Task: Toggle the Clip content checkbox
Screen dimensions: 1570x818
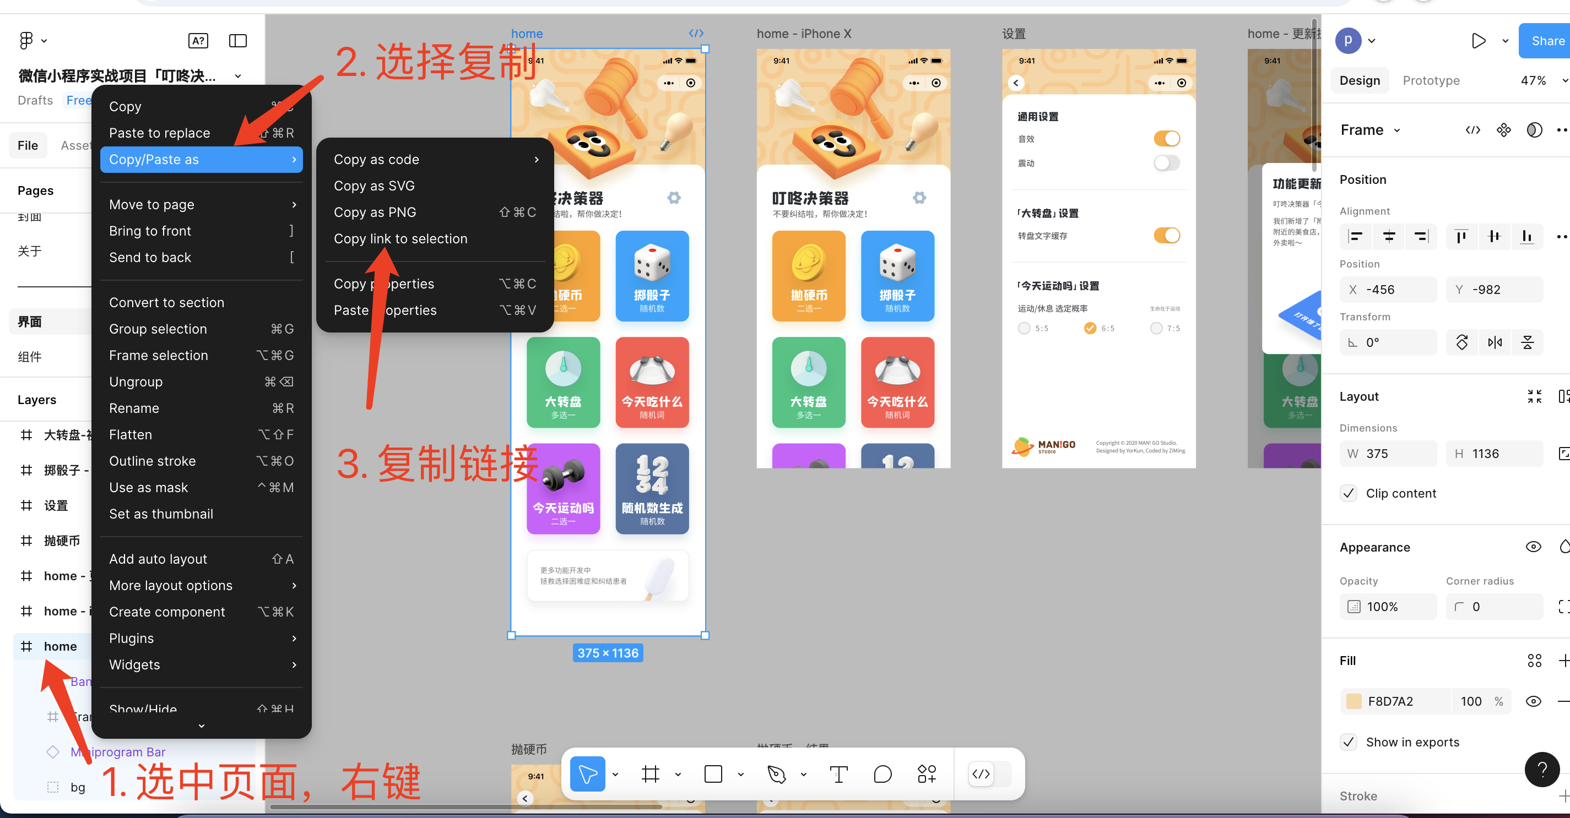Action: (x=1349, y=493)
